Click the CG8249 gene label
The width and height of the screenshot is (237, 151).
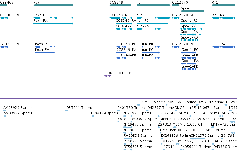click(116, 3)
